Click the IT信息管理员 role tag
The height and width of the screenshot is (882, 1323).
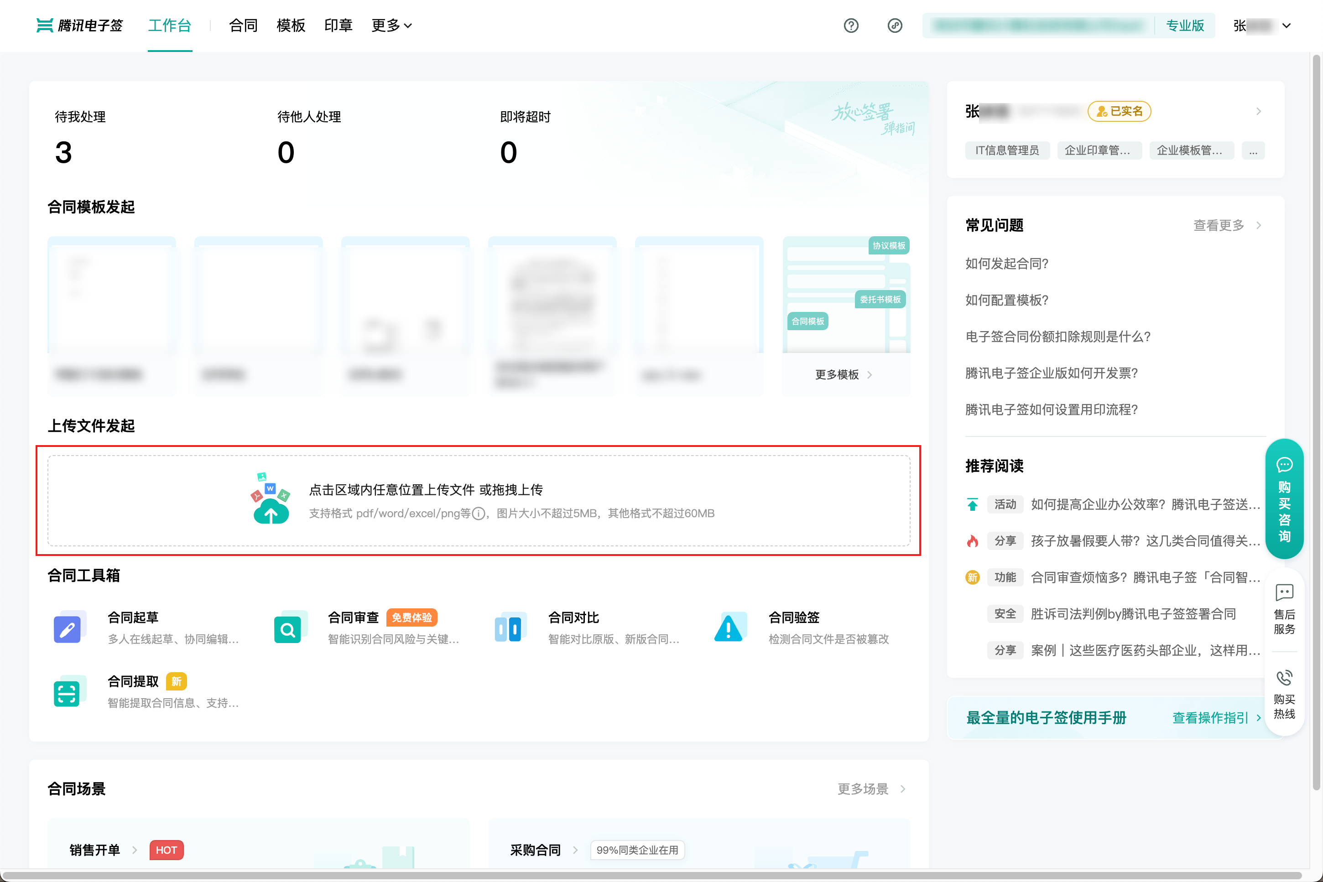1007,151
